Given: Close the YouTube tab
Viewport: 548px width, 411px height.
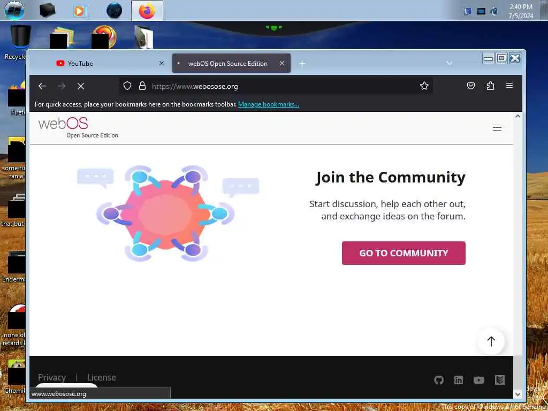Looking at the screenshot, I should pos(162,63).
